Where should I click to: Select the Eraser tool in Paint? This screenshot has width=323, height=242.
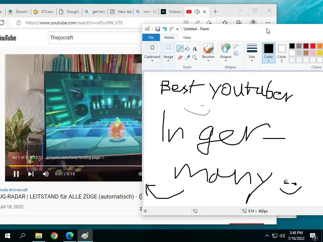click(x=180, y=58)
